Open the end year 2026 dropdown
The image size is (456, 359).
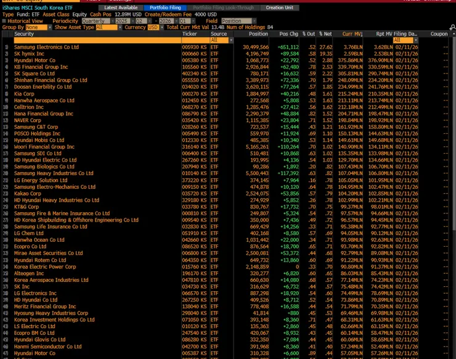tap(169, 21)
